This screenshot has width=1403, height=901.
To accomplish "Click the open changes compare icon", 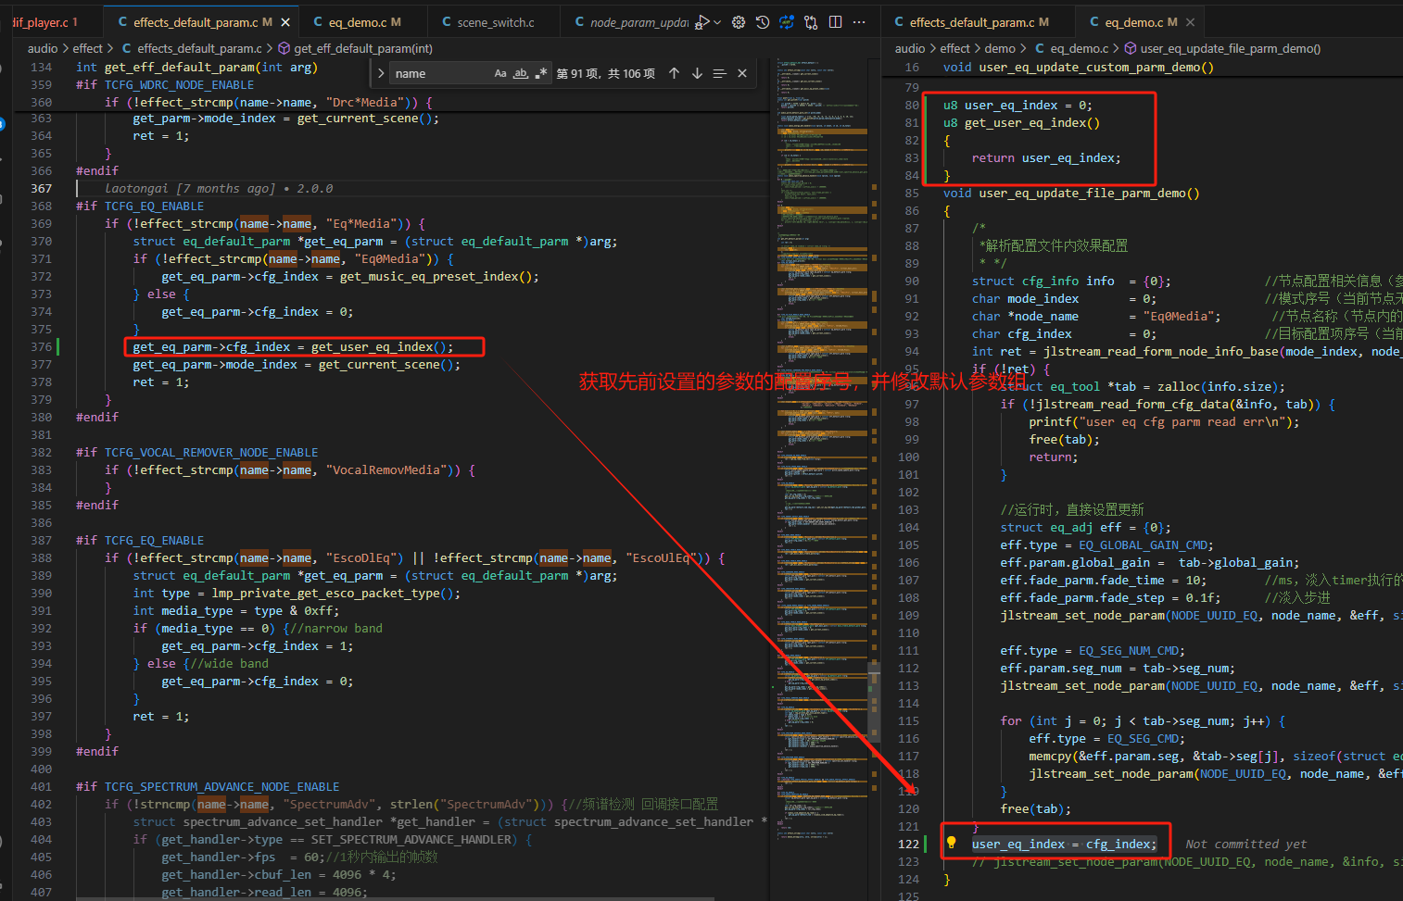I will (811, 22).
